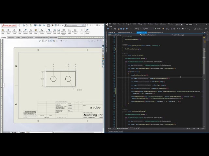Switch to the Annotation ribbon tab

11,38
